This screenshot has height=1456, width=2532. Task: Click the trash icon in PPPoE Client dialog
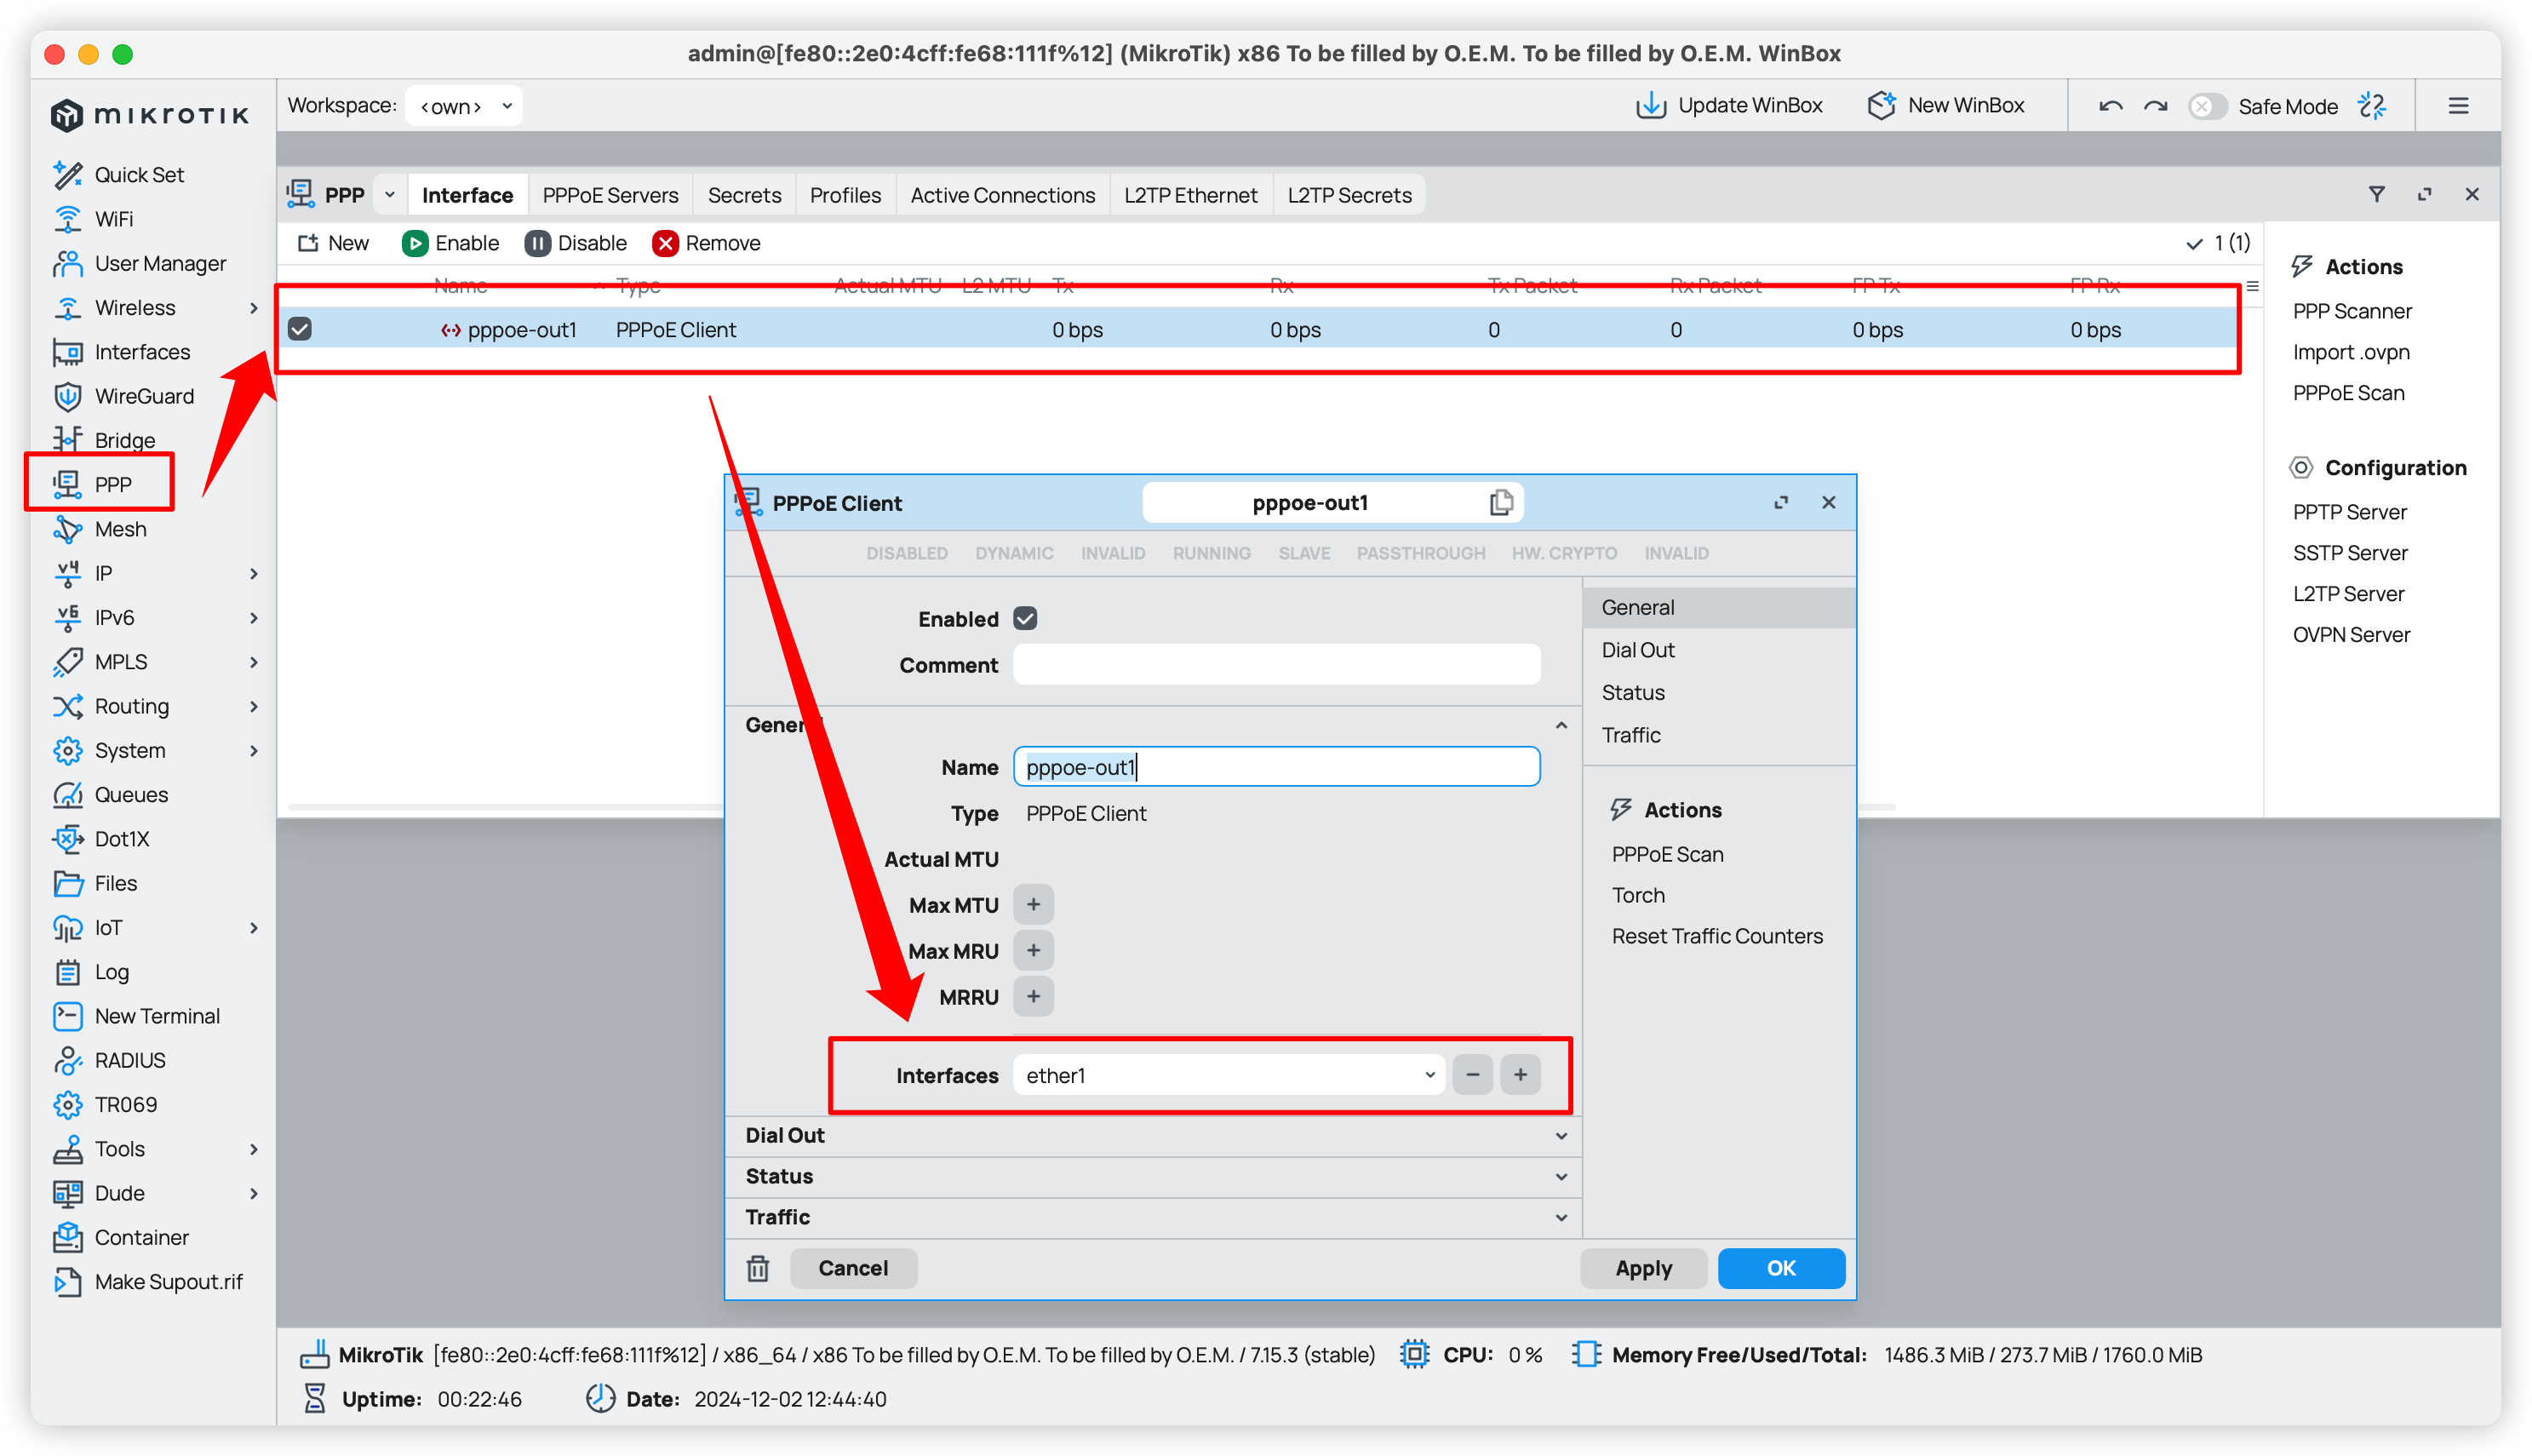coord(758,1268)
